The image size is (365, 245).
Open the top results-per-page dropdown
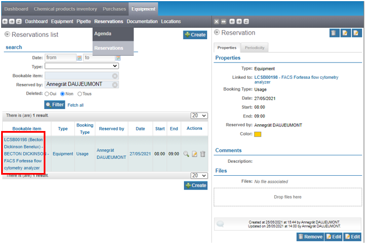pyautogui.click(x=199, y=116)
